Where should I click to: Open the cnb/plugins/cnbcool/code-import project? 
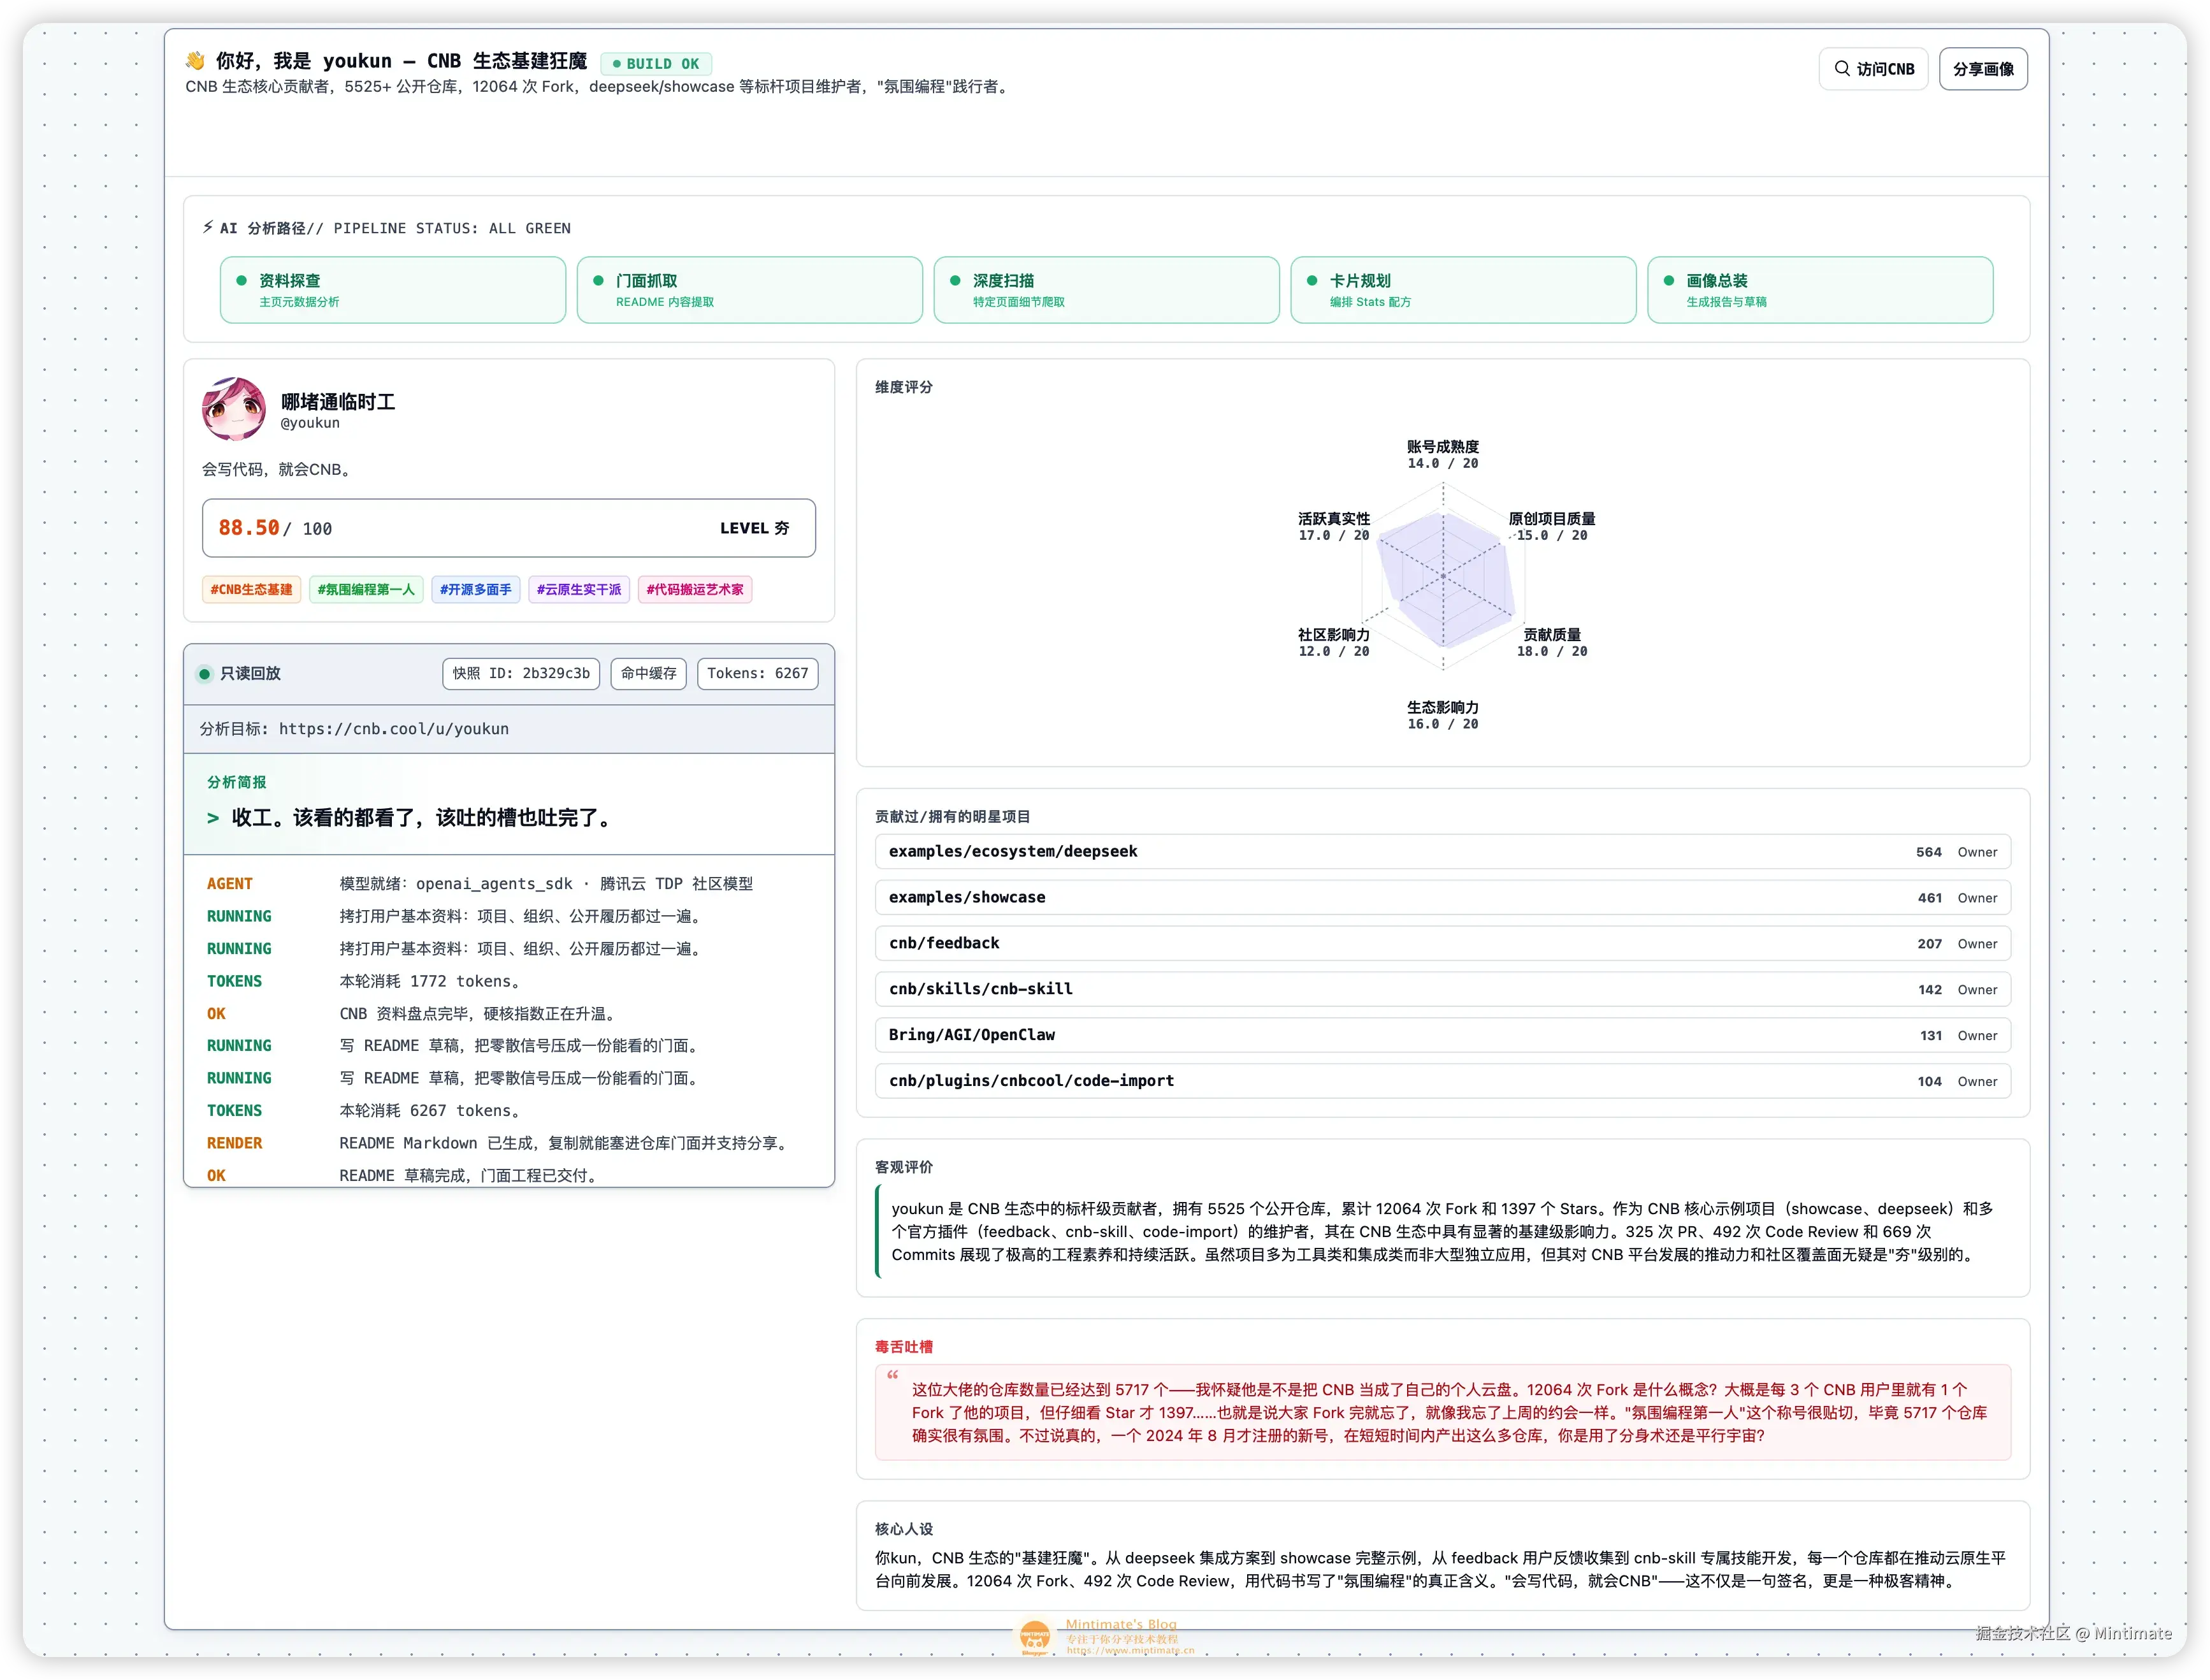(x=1442, y=1082)
